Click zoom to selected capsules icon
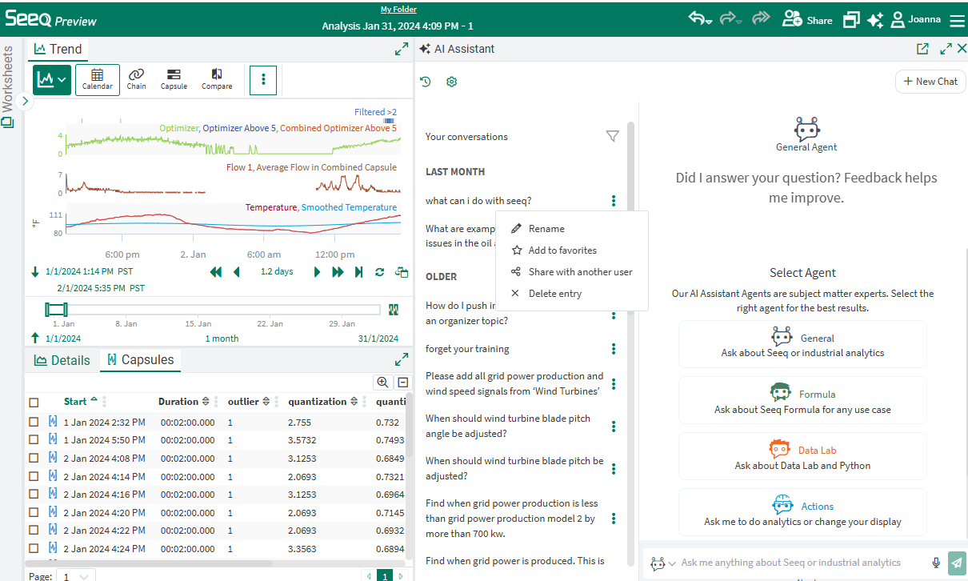This screenshot has width=968, height=581. coord(382,383)
